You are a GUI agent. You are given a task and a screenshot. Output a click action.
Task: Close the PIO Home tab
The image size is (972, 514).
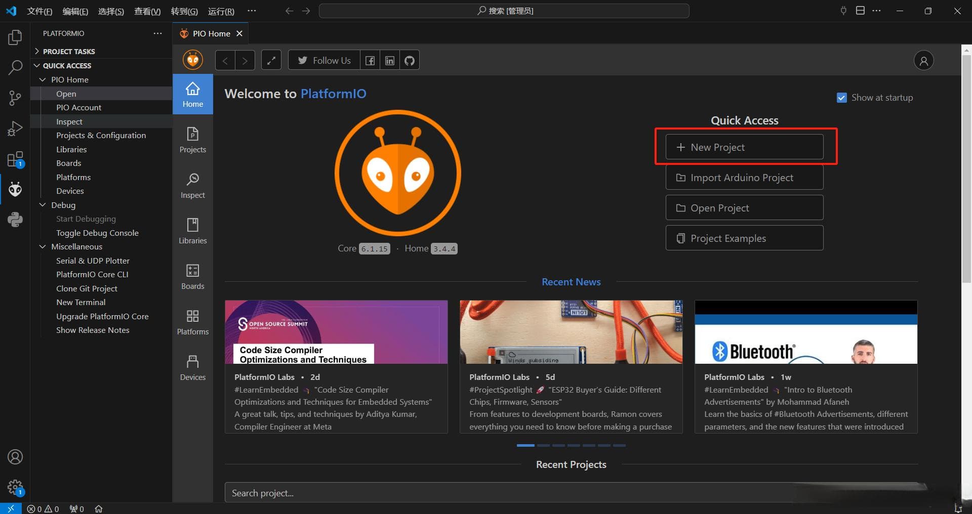239,33
